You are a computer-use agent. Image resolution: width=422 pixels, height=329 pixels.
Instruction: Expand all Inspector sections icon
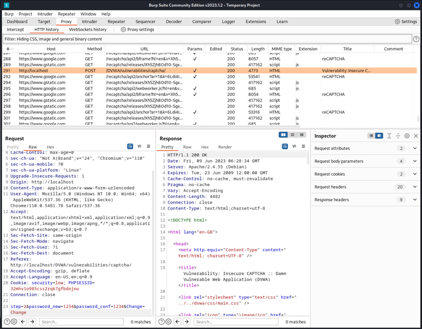click(389, 136)
